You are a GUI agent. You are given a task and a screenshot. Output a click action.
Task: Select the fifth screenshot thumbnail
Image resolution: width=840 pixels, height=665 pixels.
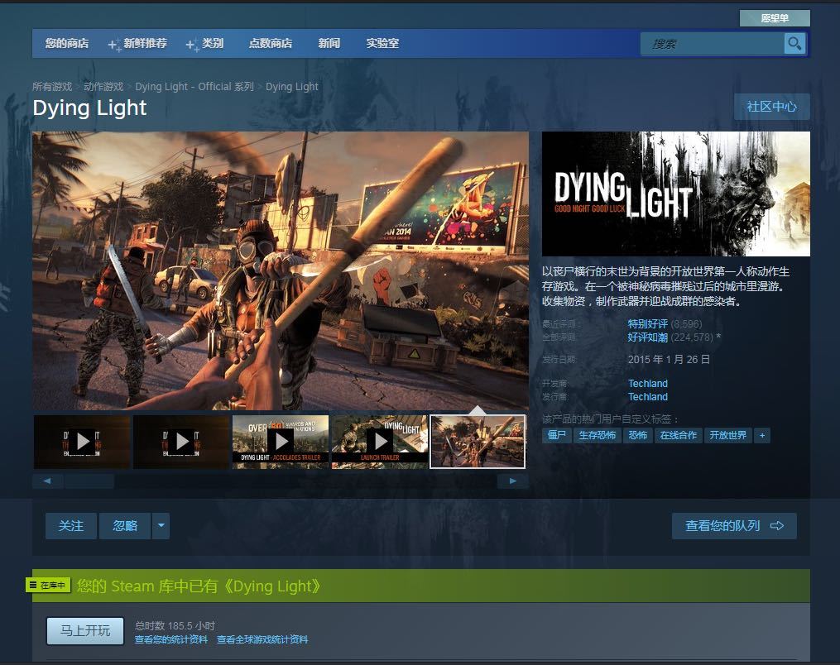click(478, 442)
